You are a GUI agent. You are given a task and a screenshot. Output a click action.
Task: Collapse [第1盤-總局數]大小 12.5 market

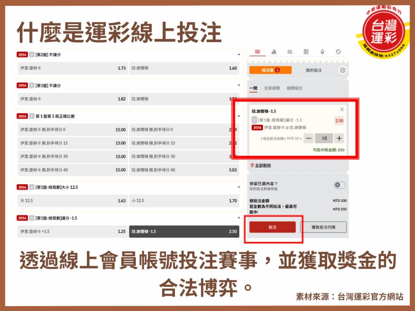coord(239,187)
